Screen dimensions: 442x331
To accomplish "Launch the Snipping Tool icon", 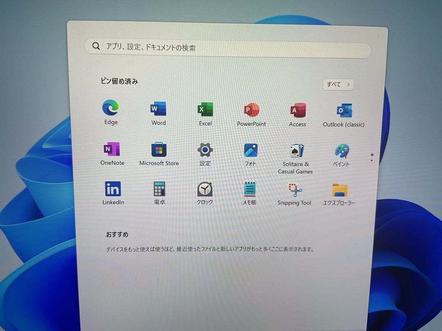I will click(x=295, y=190).
